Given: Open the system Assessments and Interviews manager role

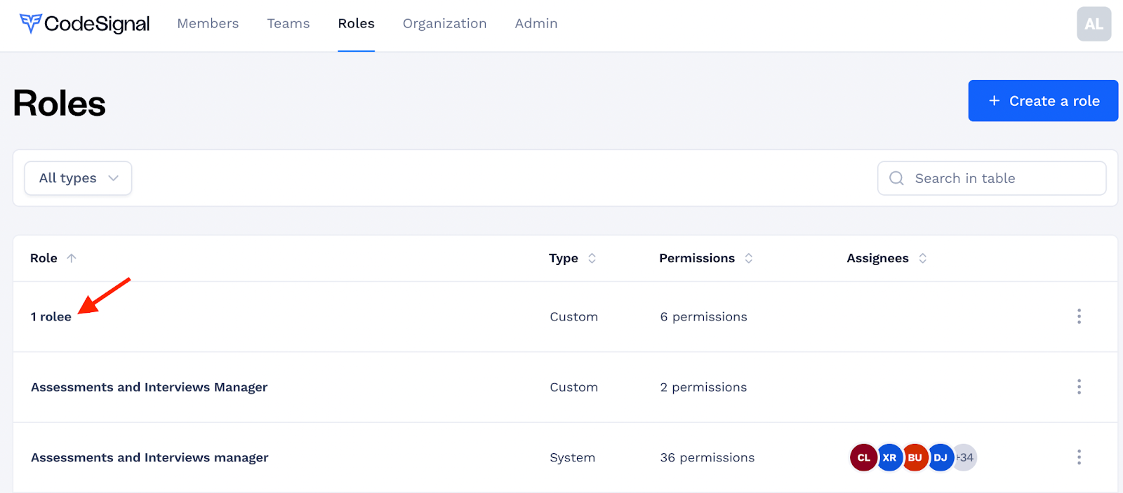Looking at the screenshot, I should pos(149,457).
